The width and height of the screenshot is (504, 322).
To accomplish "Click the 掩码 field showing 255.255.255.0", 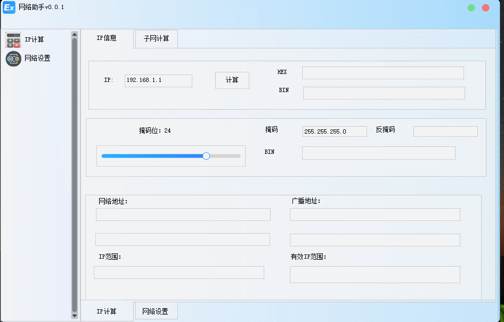I will [x=335, y=131].
